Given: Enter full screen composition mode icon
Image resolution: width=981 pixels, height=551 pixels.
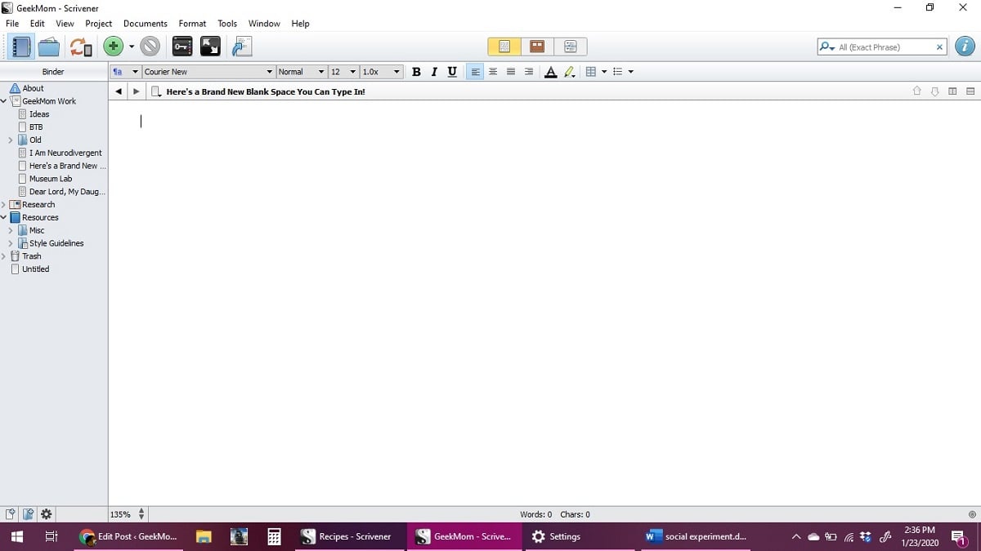Looking at the screenshot, I should tap(211, 47).
